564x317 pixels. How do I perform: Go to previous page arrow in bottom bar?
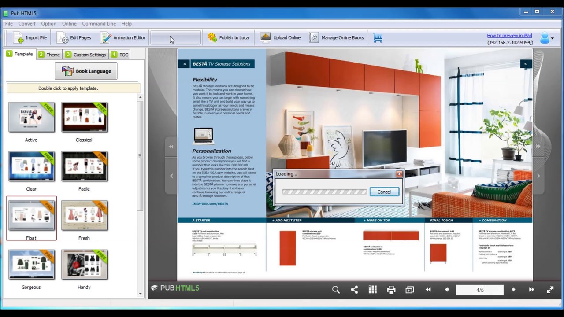click(447, 290)
